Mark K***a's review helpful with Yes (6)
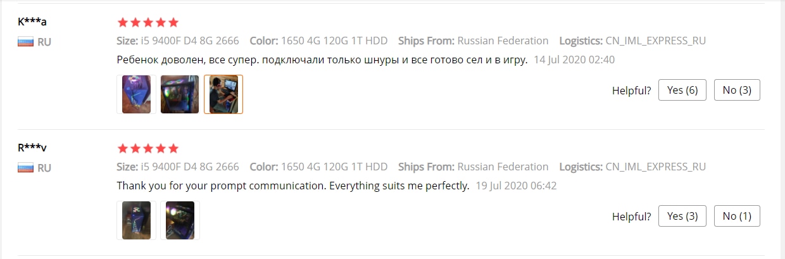This screenshot has width=785, height=259. 682,90
